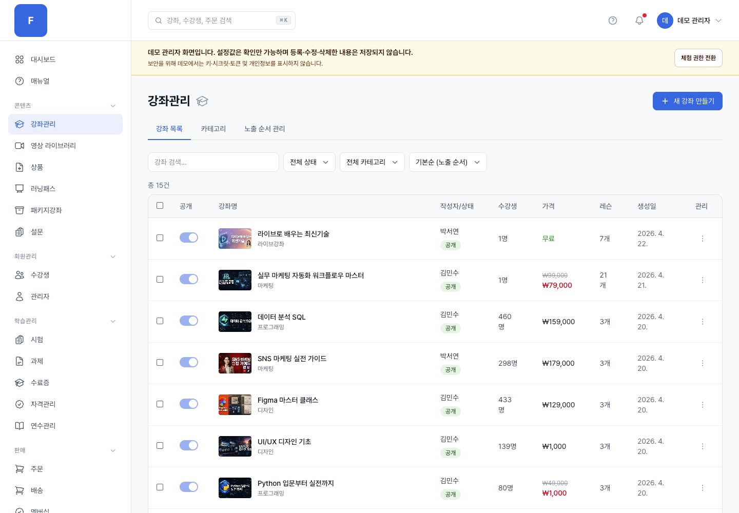Switch to the 카테고리 tab

pos(213,129)
